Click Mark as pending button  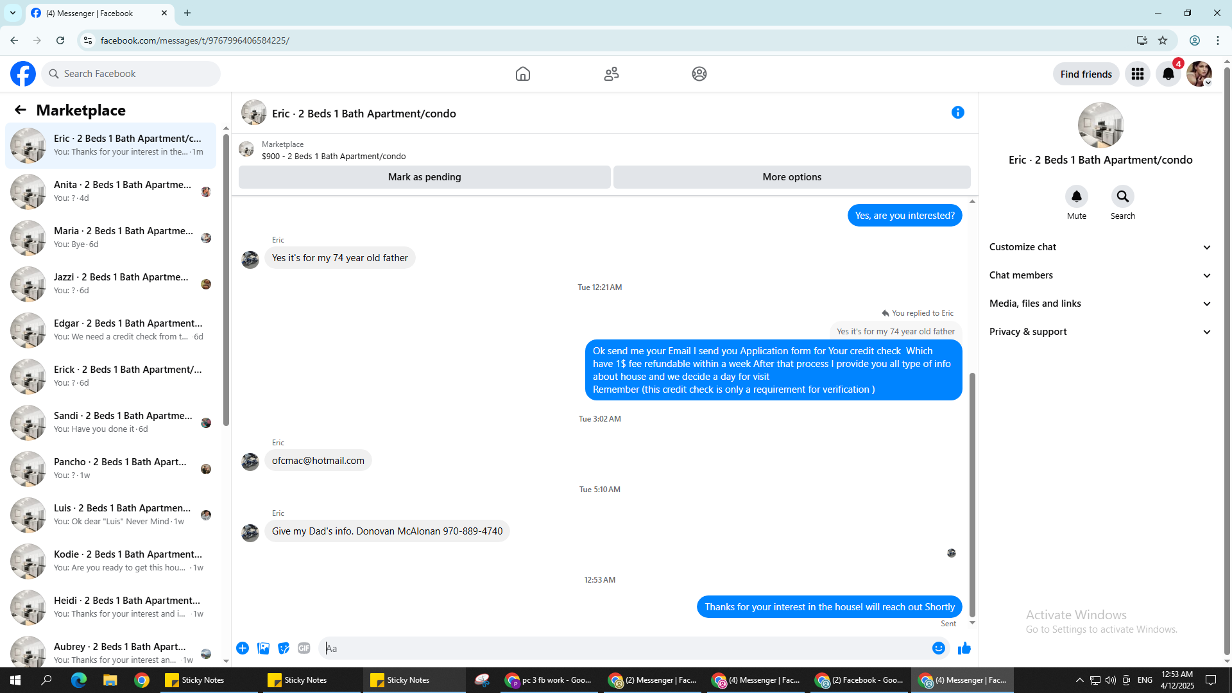[x=424, y=177]
